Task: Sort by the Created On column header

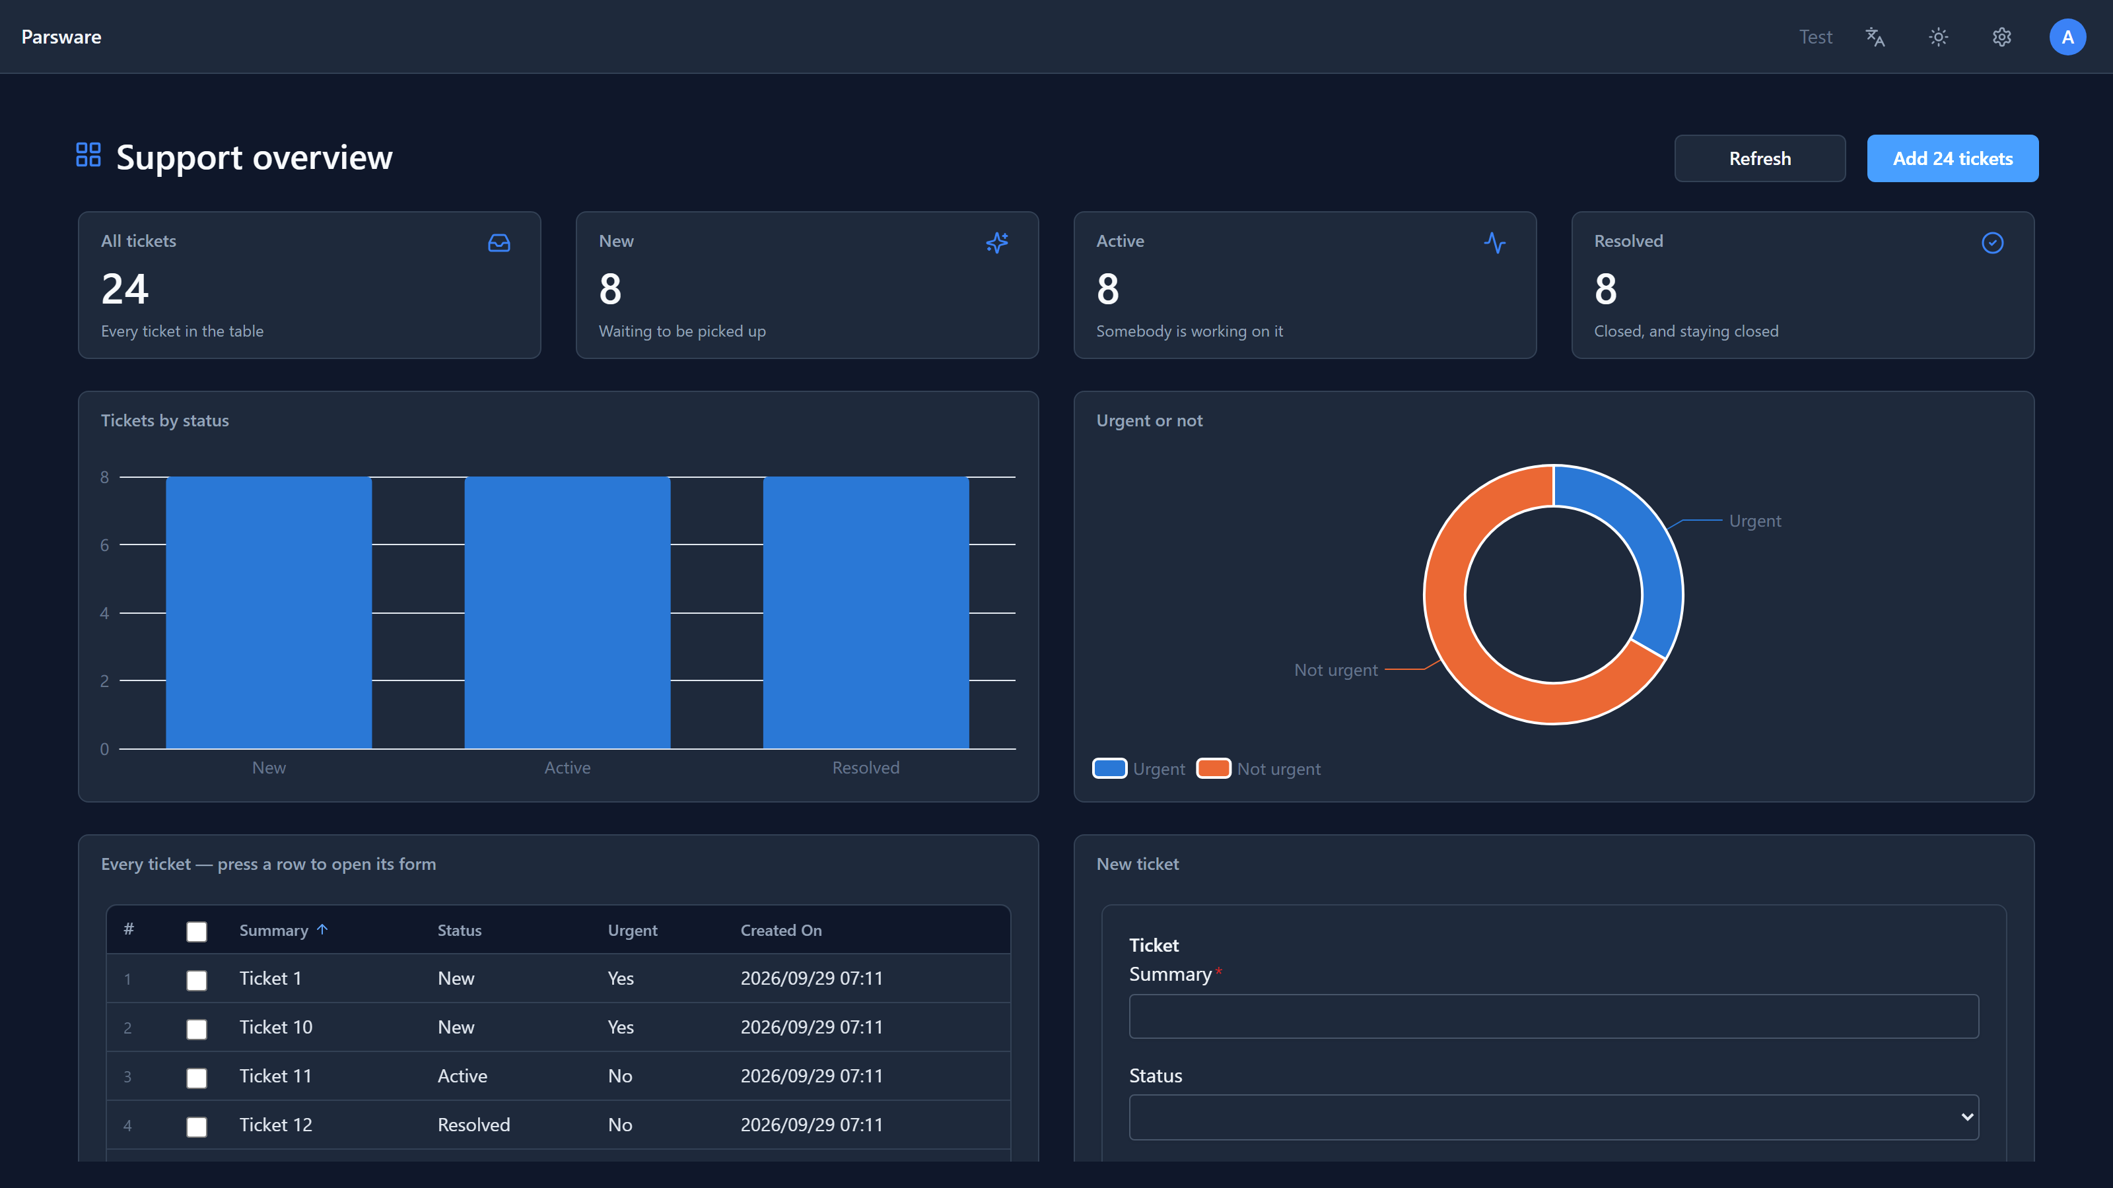Action: pyautogui.click(x=781, y=930)
